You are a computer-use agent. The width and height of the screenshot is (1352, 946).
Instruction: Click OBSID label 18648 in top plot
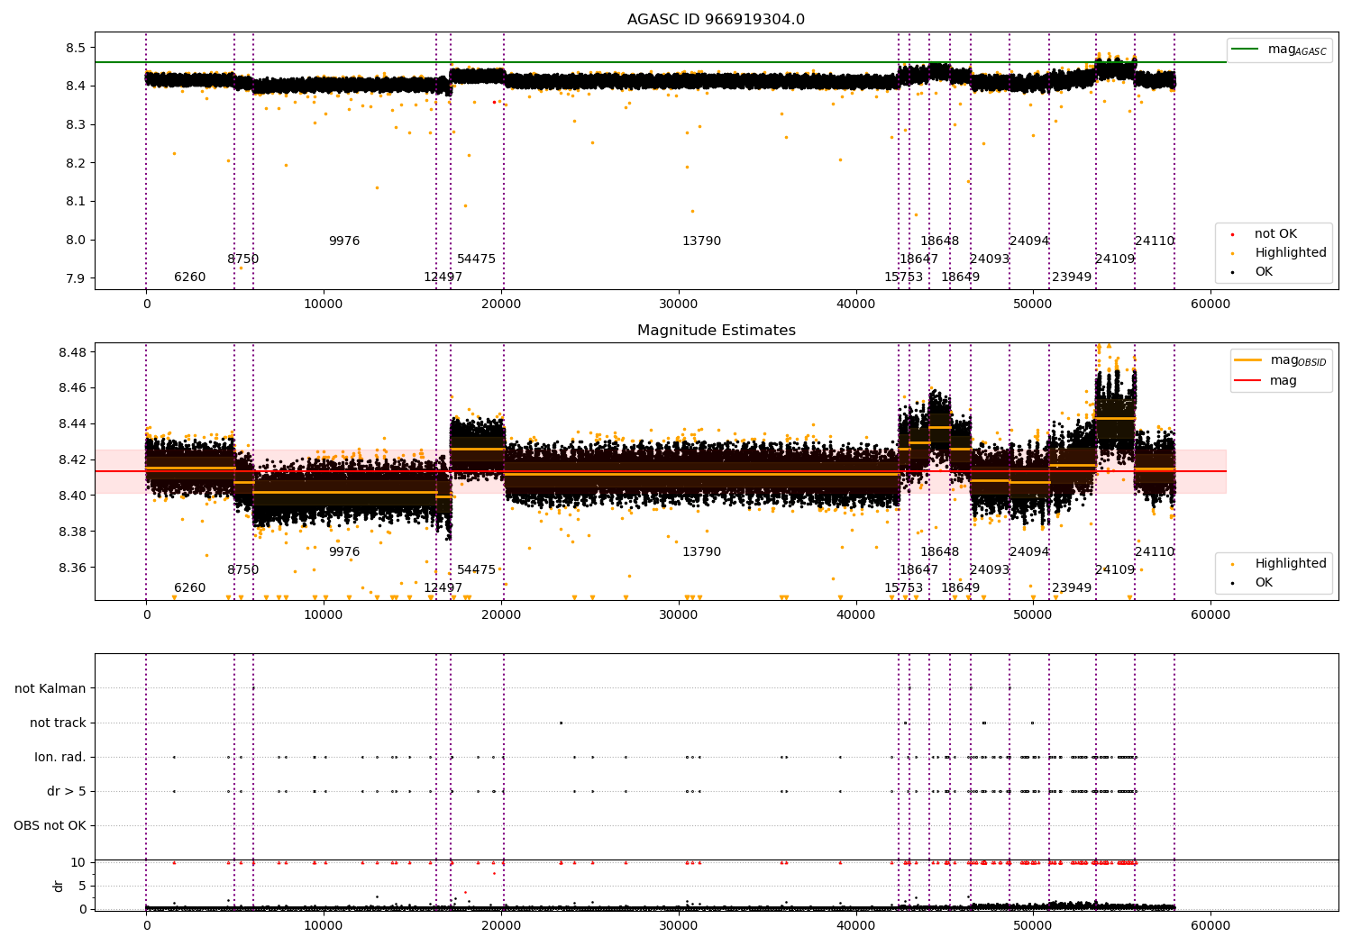coord(940,241)
